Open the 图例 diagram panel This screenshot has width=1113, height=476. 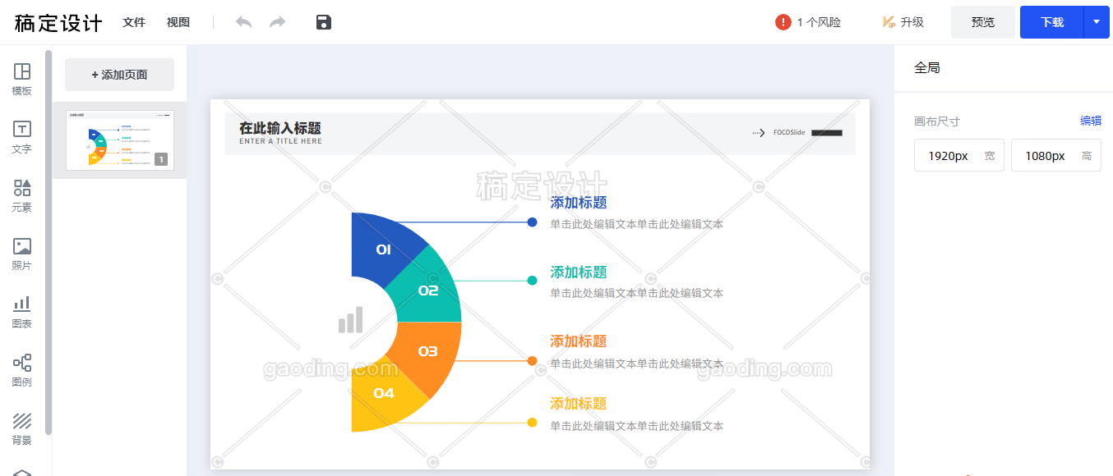point(22,370)
